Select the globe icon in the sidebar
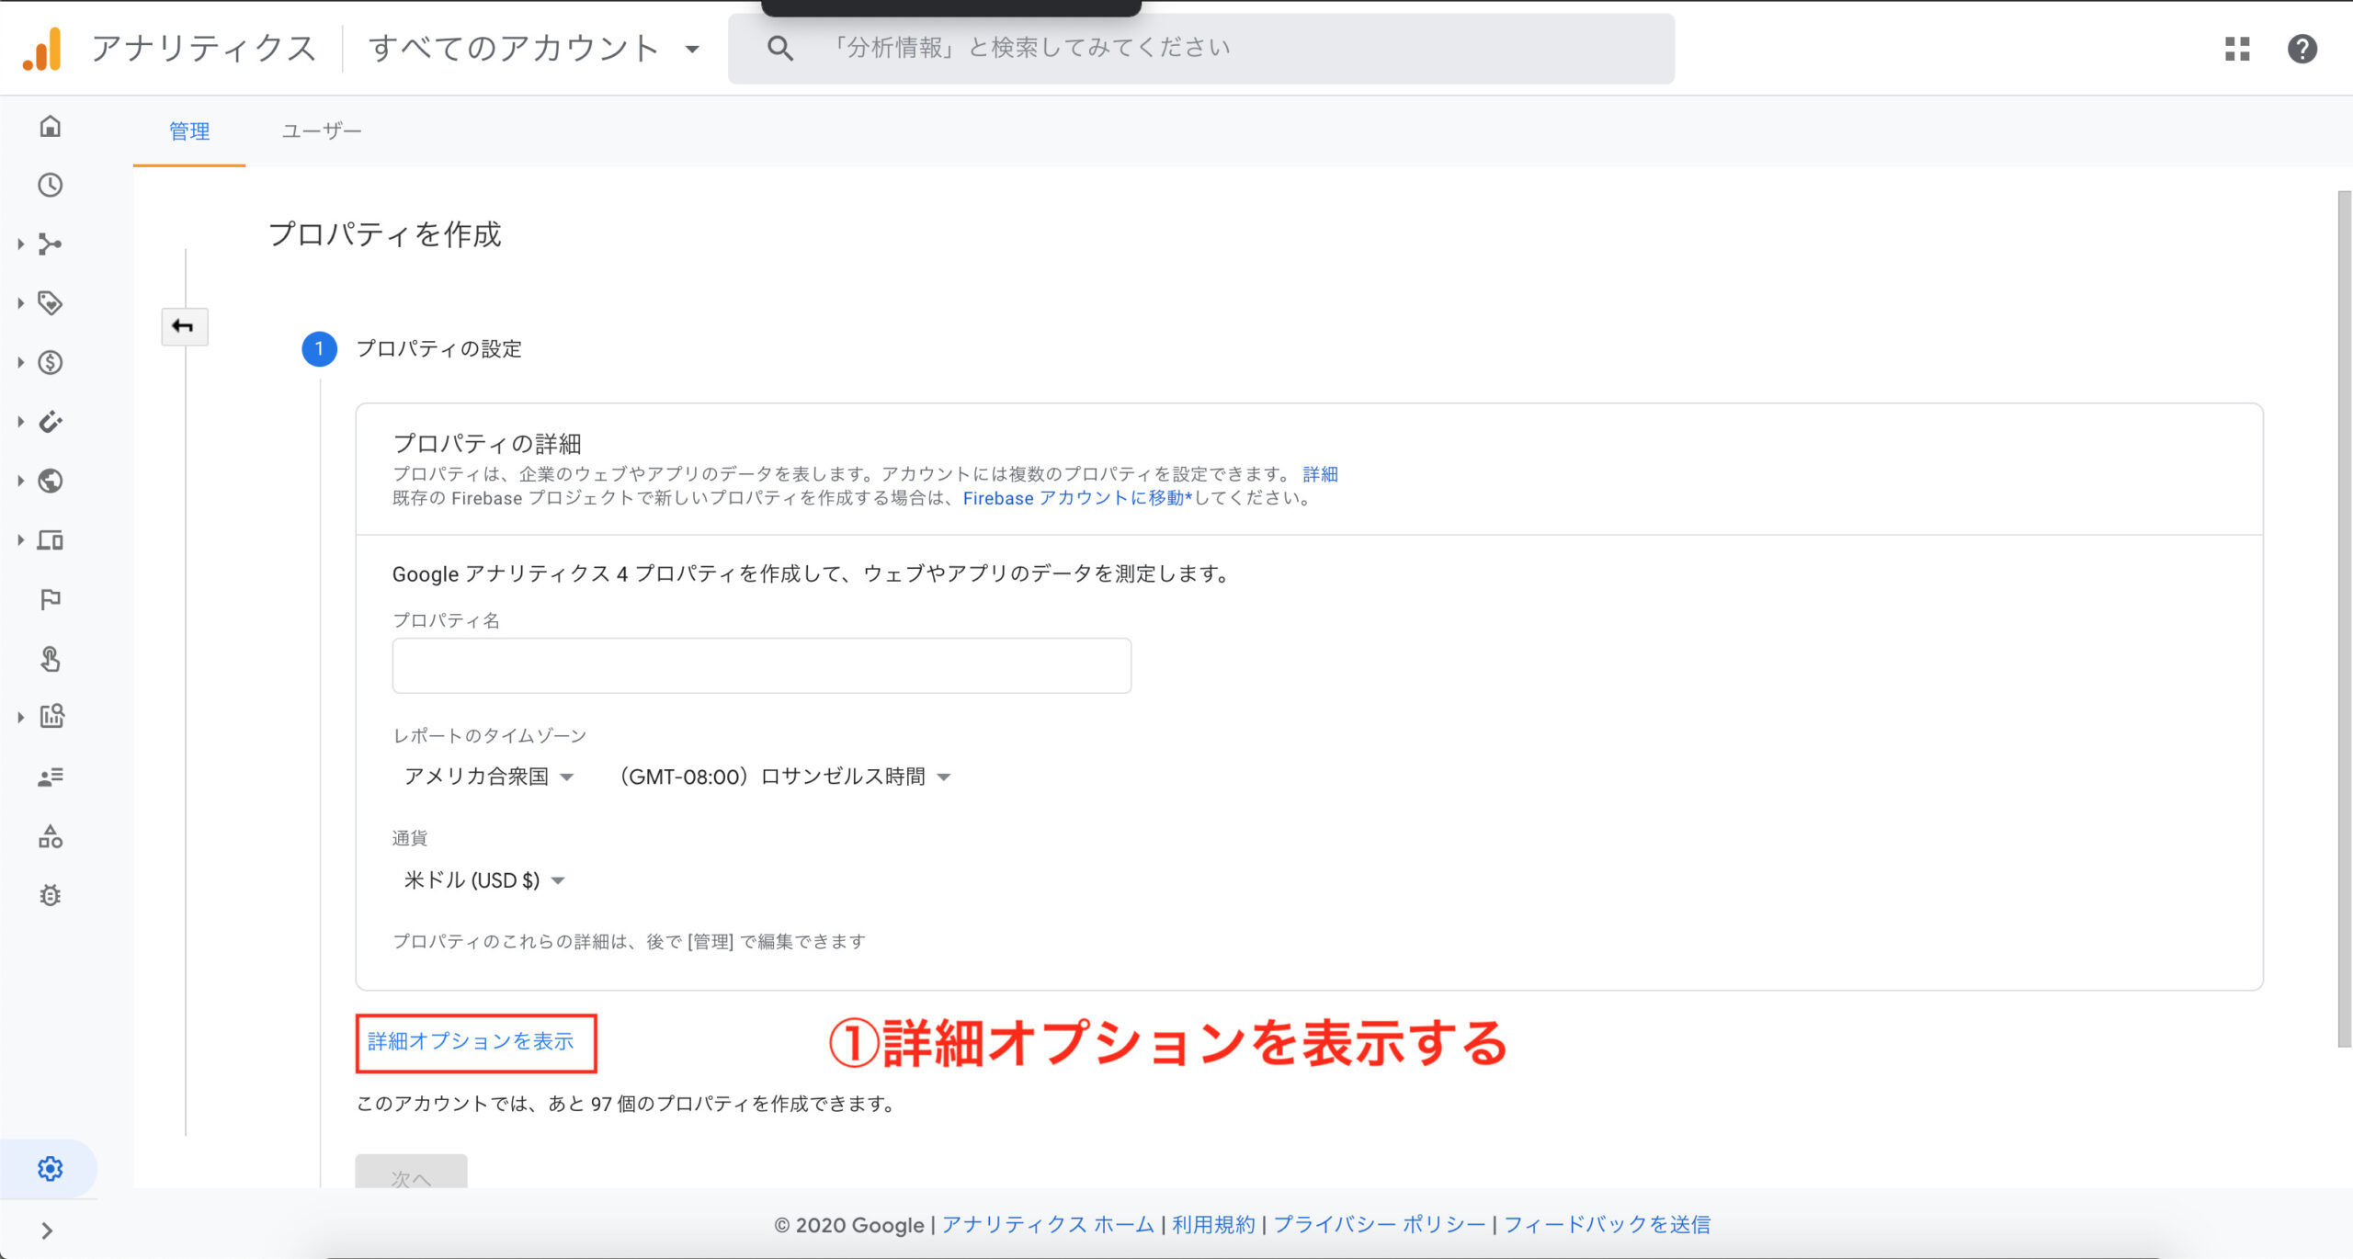The image size is (2353, 1259). (52, 482)
